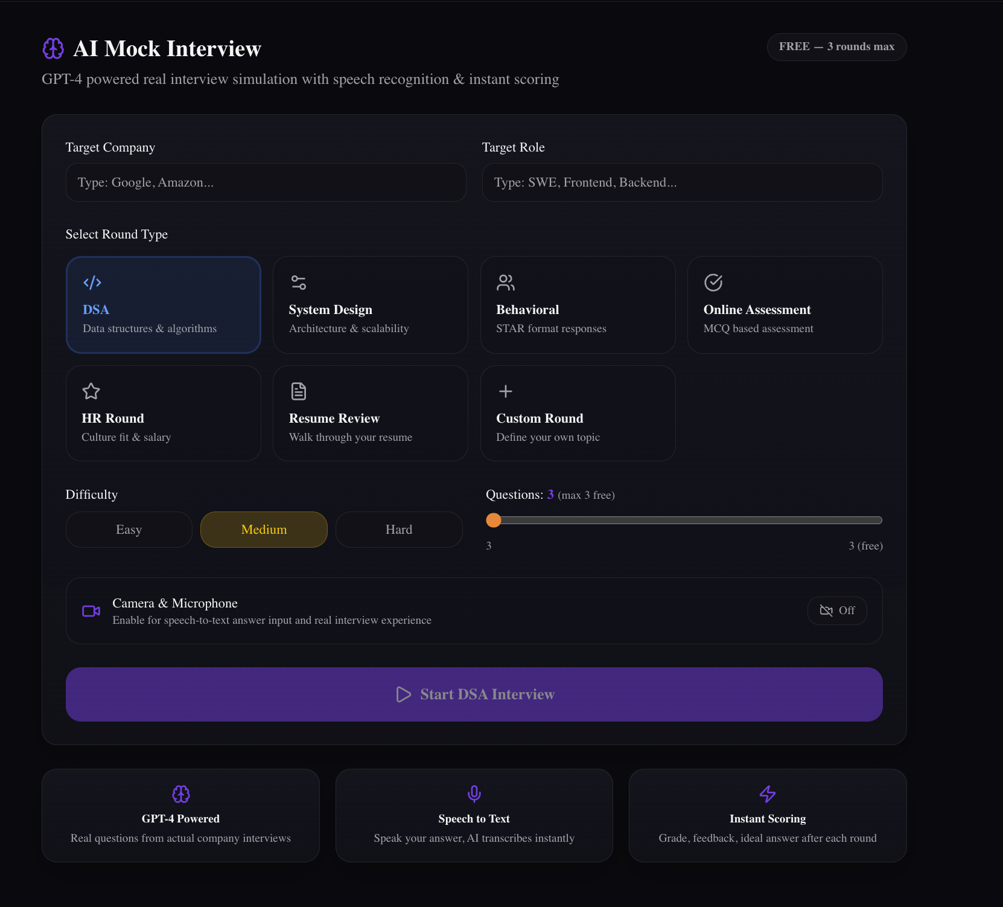
Task: Click the orange Questions slider handle
Action: (x=494, y=520)
